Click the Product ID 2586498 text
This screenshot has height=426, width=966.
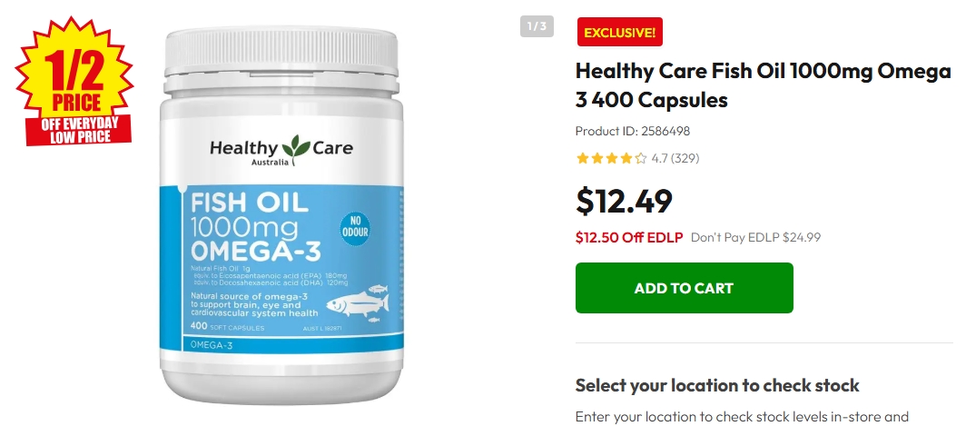pyautogui.click(x=633, y=132)
